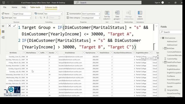Expand the DateFirstPurchase field hierarchy
The width and height of the screenshot is (185, 104).
tap(163, 62)
